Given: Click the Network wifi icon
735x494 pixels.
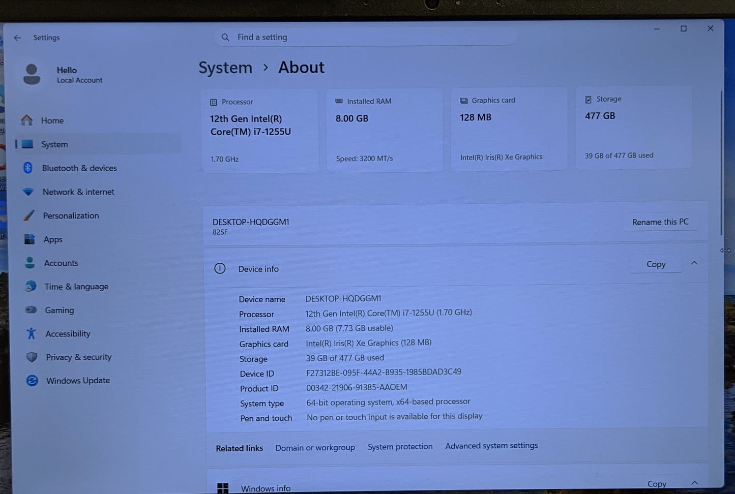Looking at the screenshot, I should (28, 192).
